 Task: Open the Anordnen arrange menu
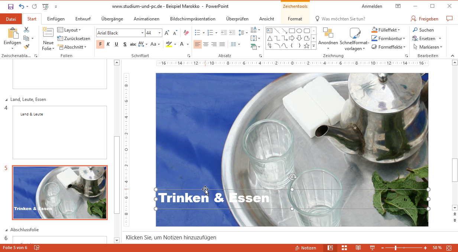pyautogui.click(x=328, y=39)
